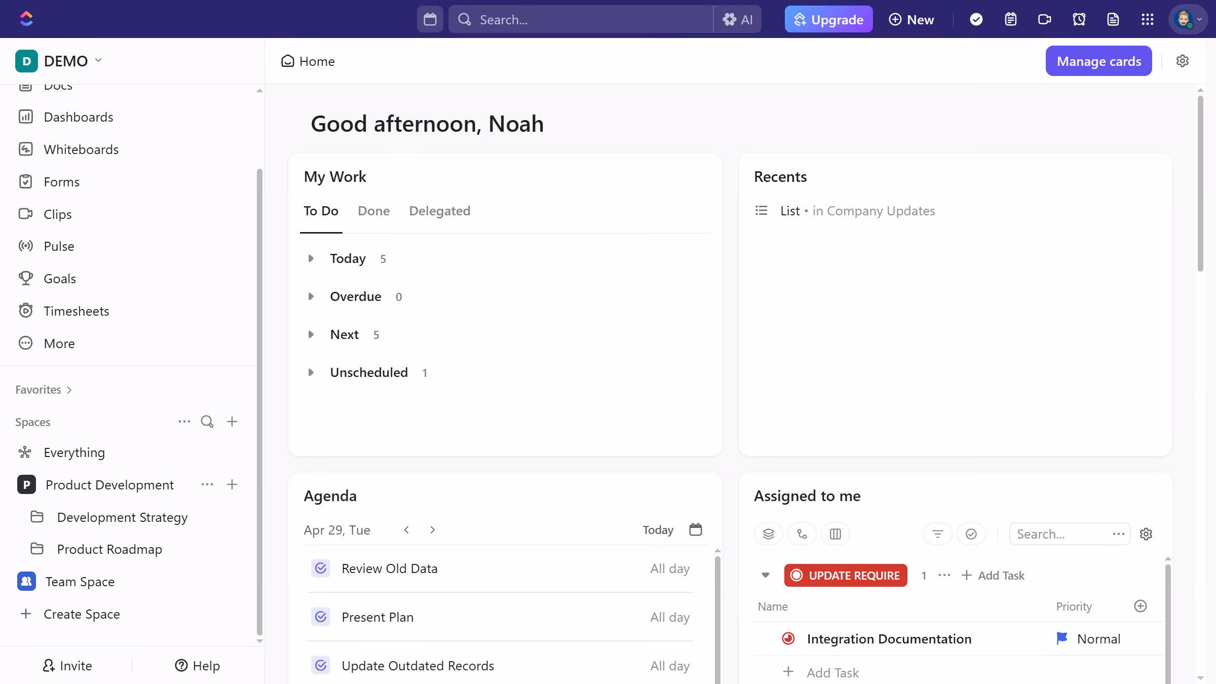Image resolution: width=1216 pixels, height=684 pixels.
Task: Click the ClickUp logo icon
Action: [26, 19]
